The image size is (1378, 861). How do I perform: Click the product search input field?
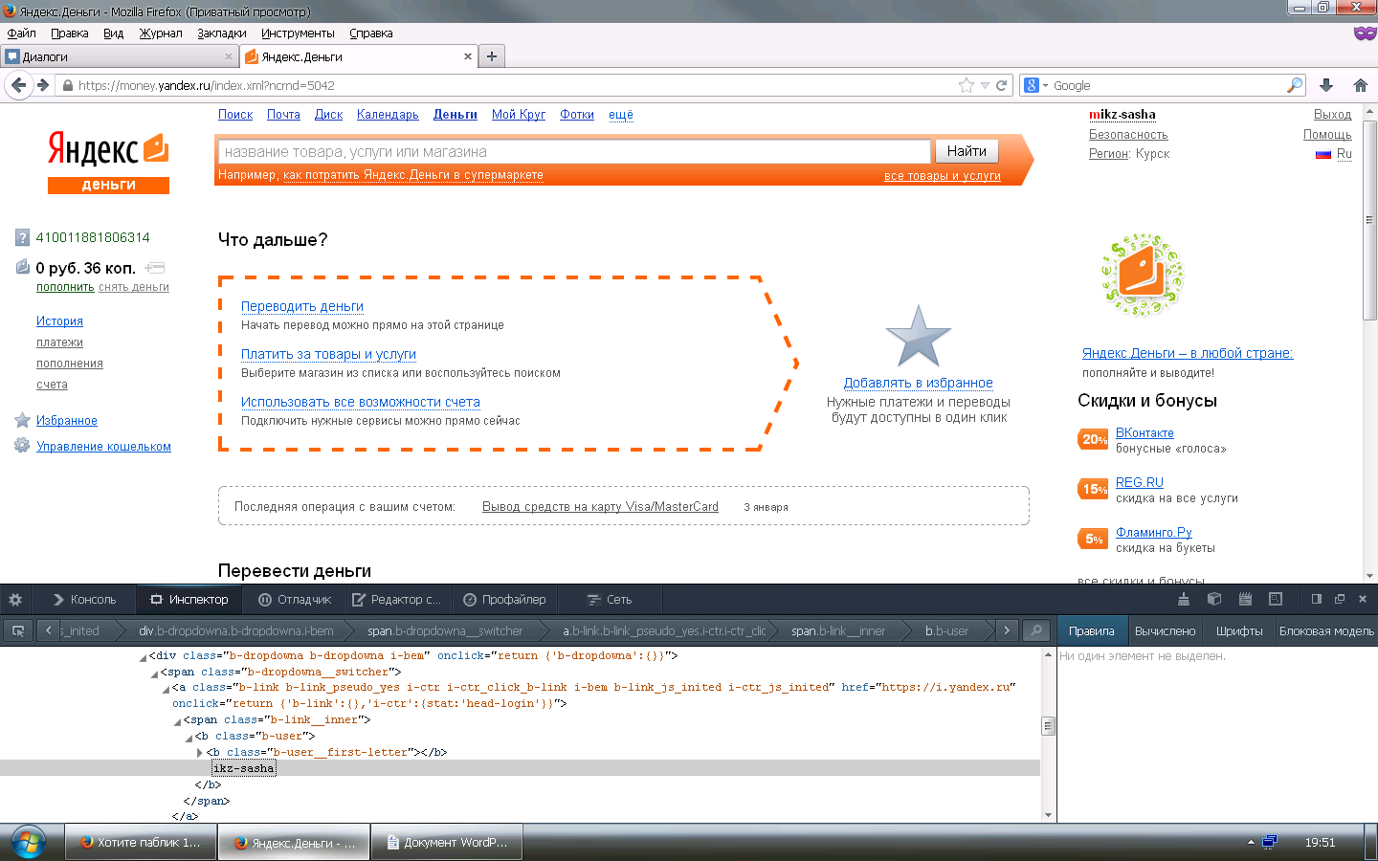(x=574, y=151)
